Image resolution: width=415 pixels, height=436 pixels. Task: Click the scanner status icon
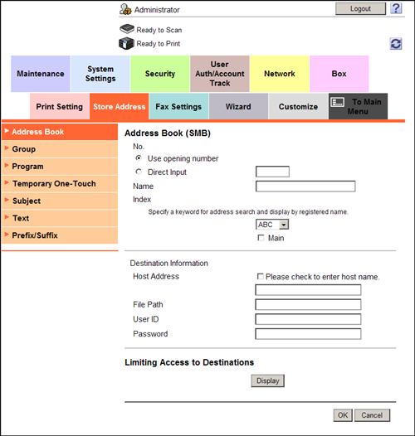pos(127,29)
